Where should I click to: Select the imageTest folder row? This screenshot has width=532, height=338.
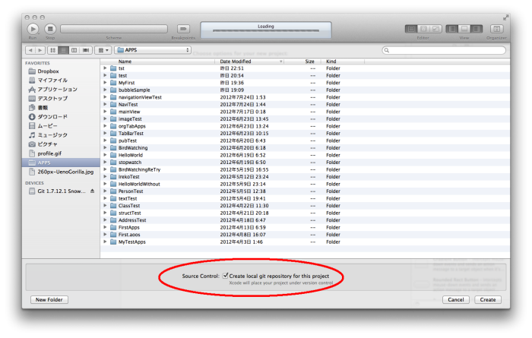(x=305, y=119)
